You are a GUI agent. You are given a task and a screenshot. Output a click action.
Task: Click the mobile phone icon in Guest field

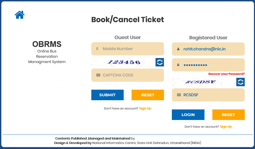coord(97,49)
